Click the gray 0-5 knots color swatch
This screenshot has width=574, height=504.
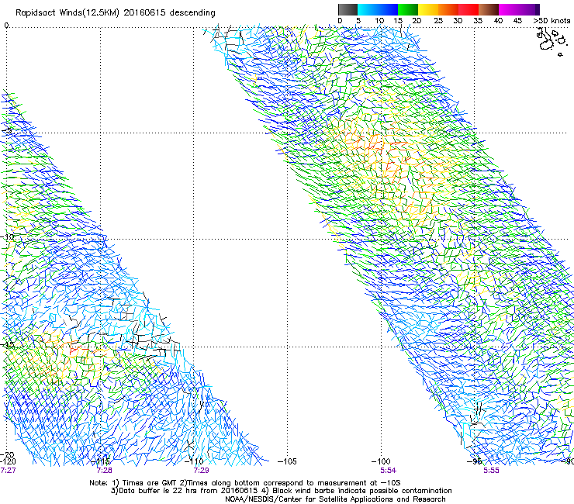(348, 9)
